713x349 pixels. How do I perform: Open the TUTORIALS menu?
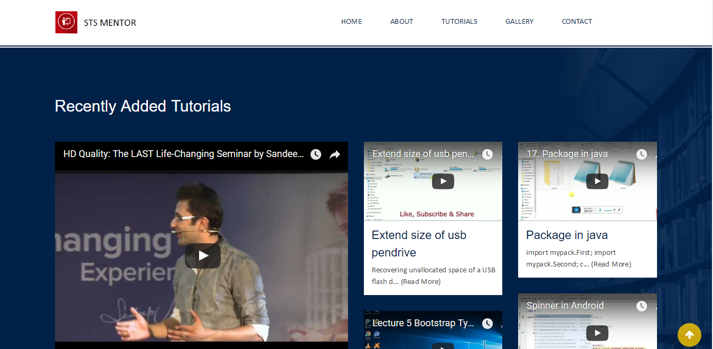coord(459,22)
